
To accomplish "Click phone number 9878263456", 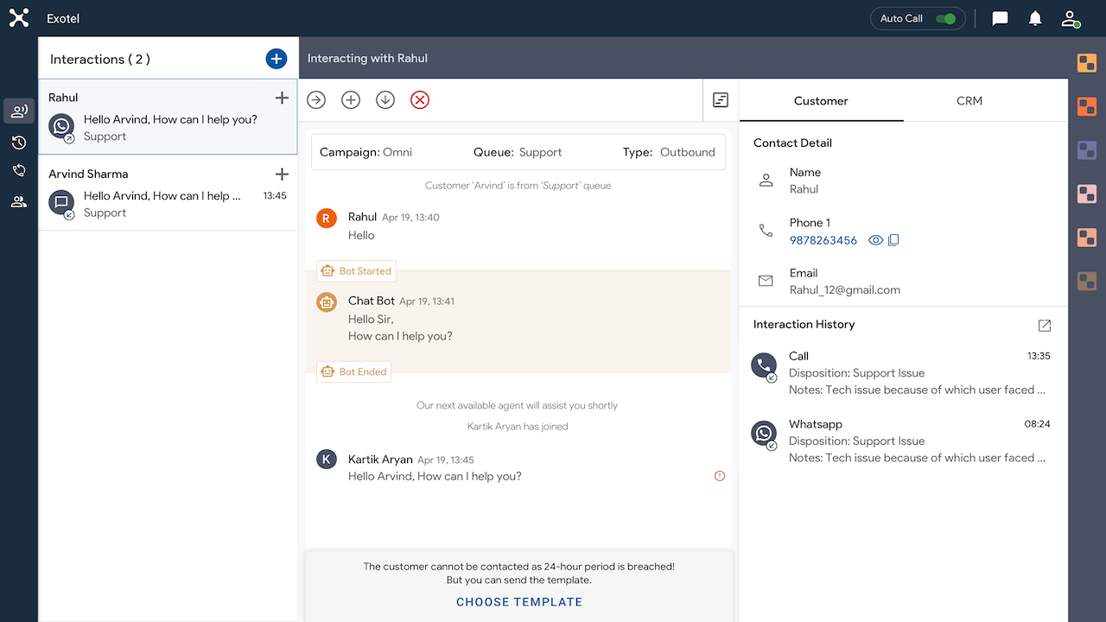I will (x=823, y=240).
